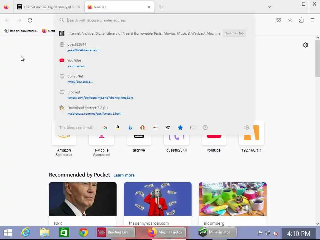Click muted volume tray icon
This screenshot has width=320, height=240.
[275, 233]
